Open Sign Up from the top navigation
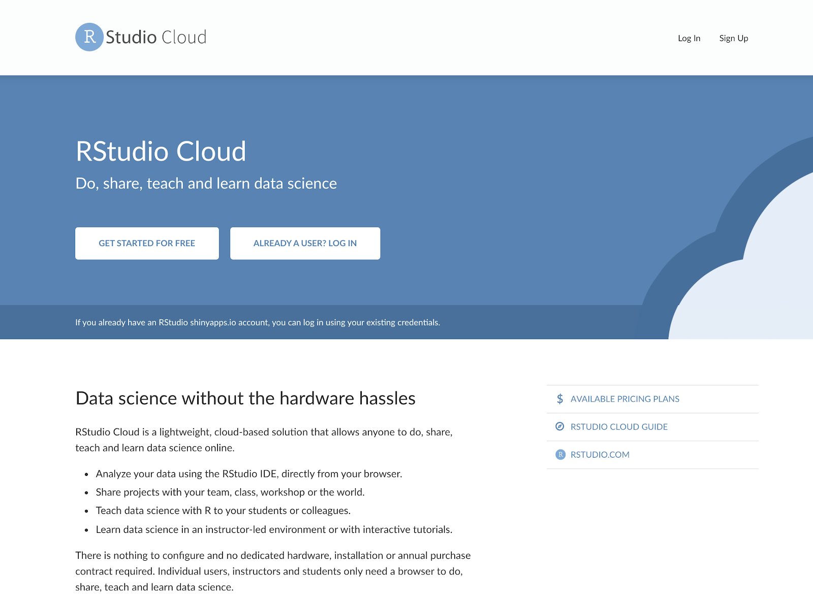 [x=733, y=38]
